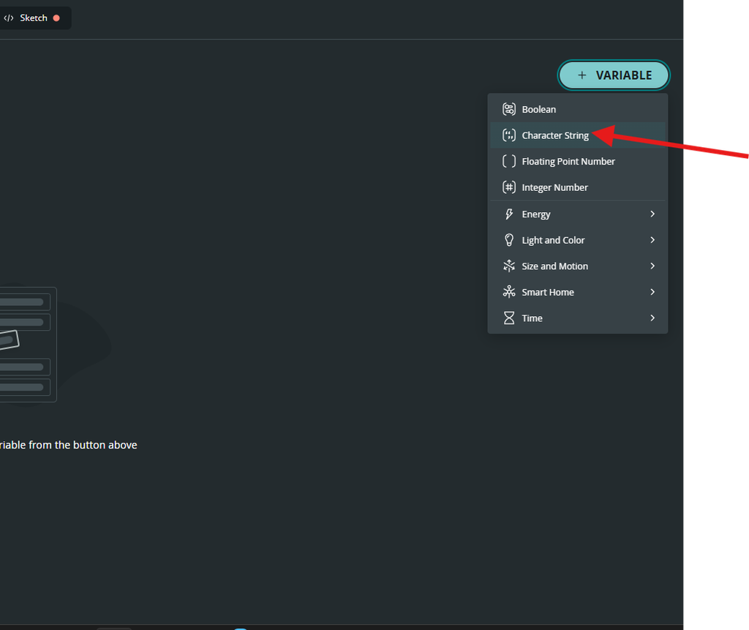Open the Sketch tab

[x=31, y=18]
